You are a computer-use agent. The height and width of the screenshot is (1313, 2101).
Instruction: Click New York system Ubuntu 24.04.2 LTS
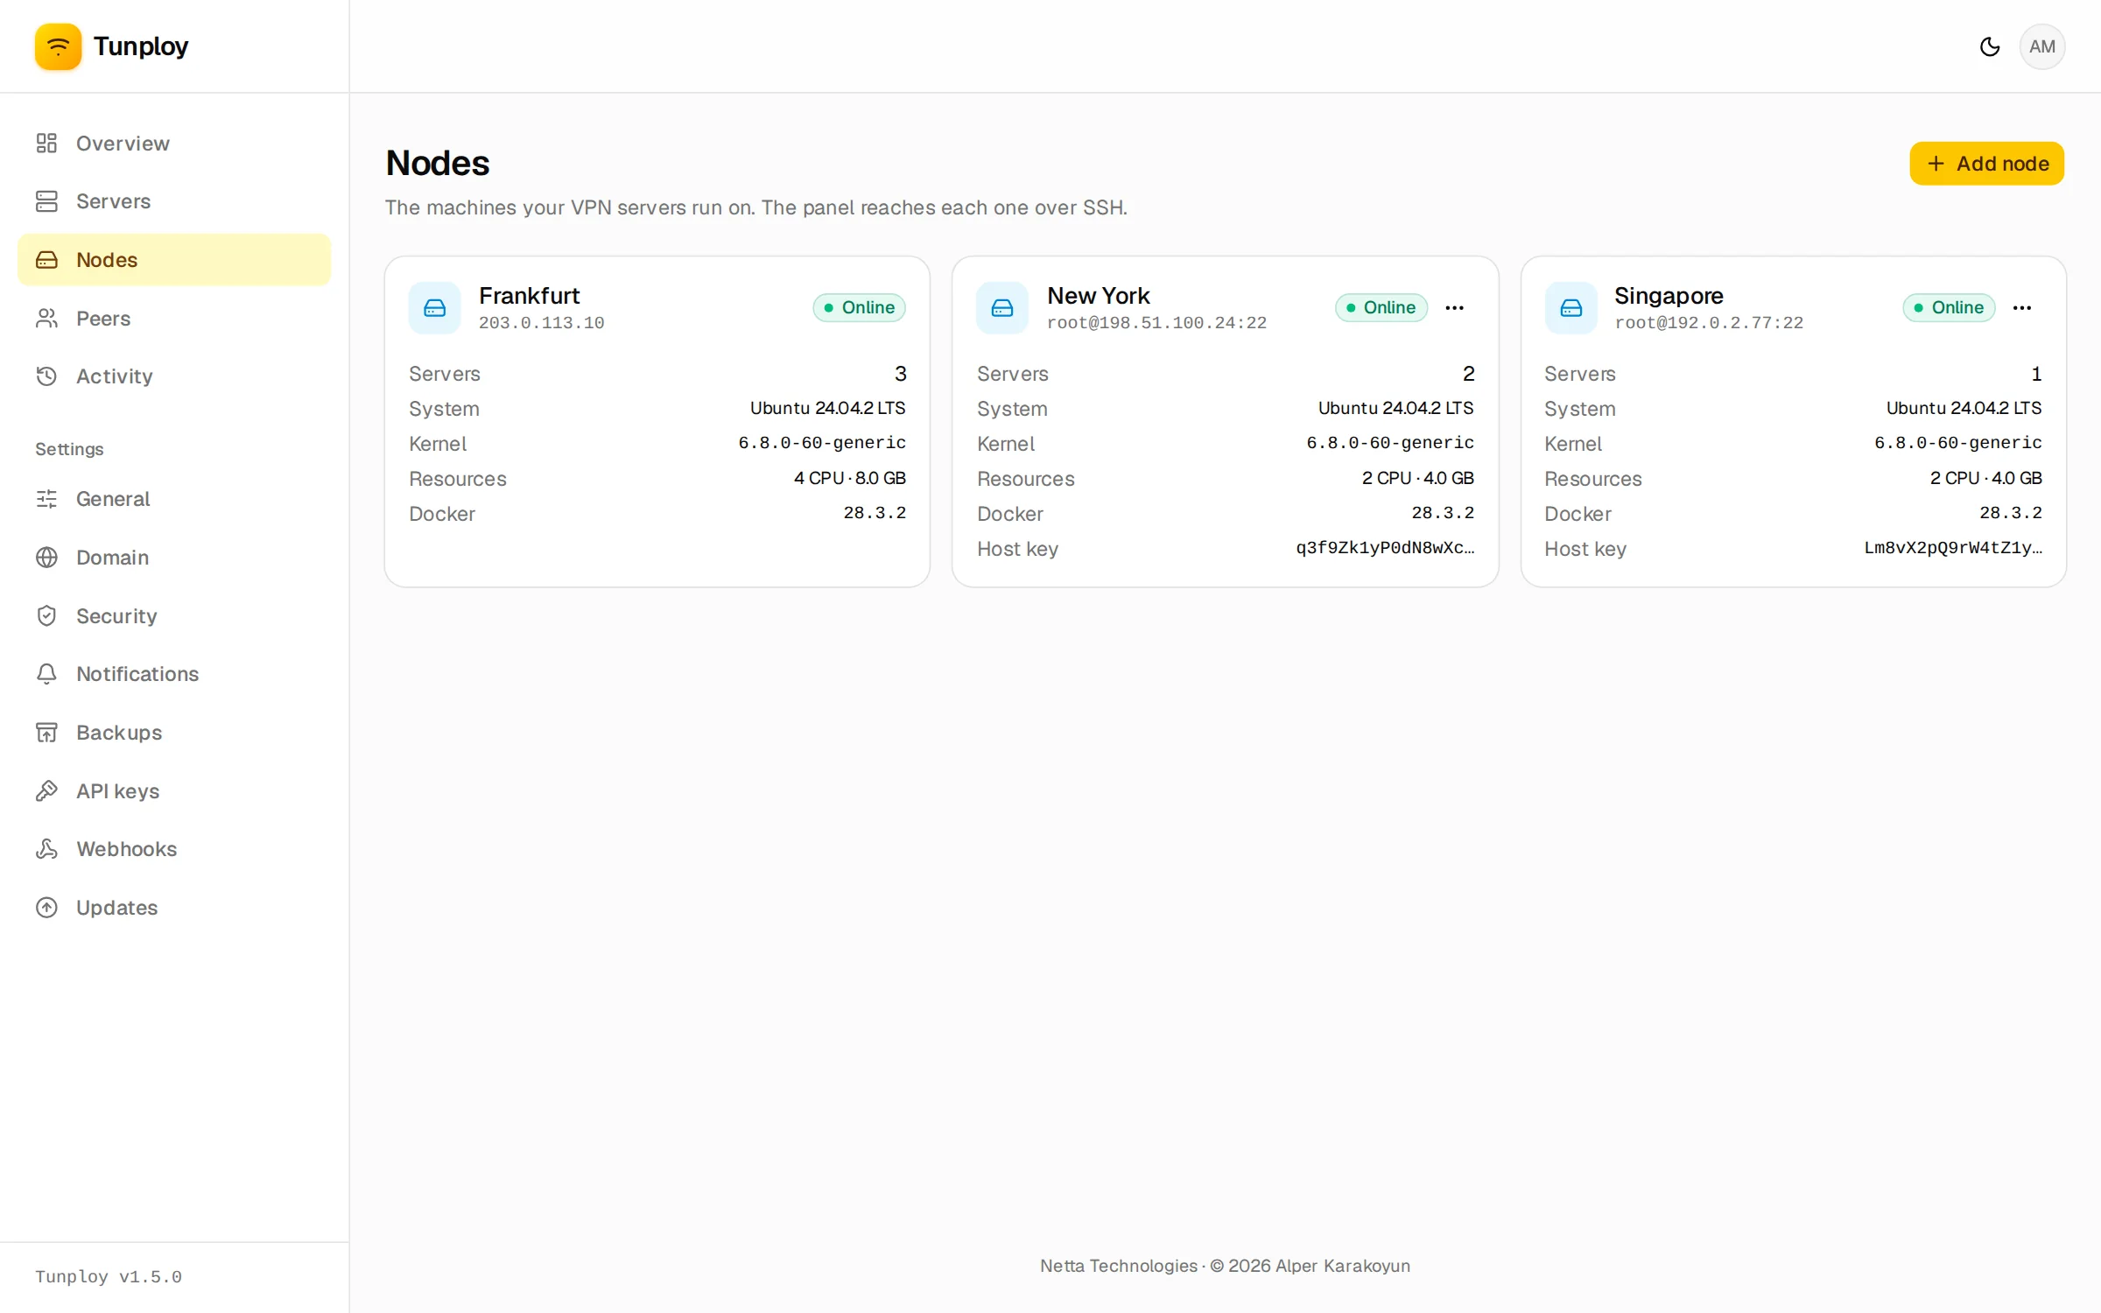pyautogui.click(x=1395, y=408)
